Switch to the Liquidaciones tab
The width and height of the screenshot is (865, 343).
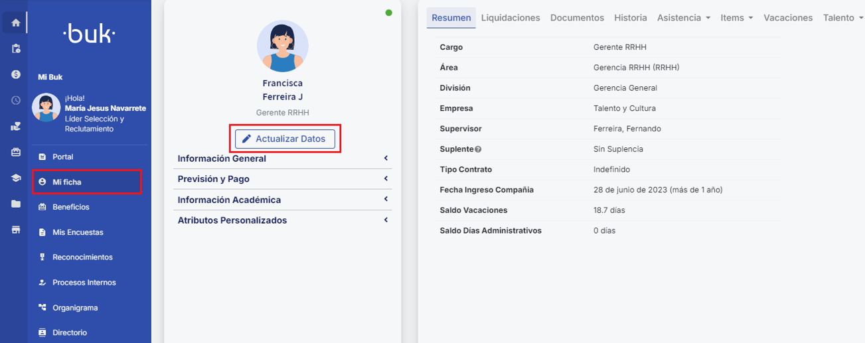[510, 18]
